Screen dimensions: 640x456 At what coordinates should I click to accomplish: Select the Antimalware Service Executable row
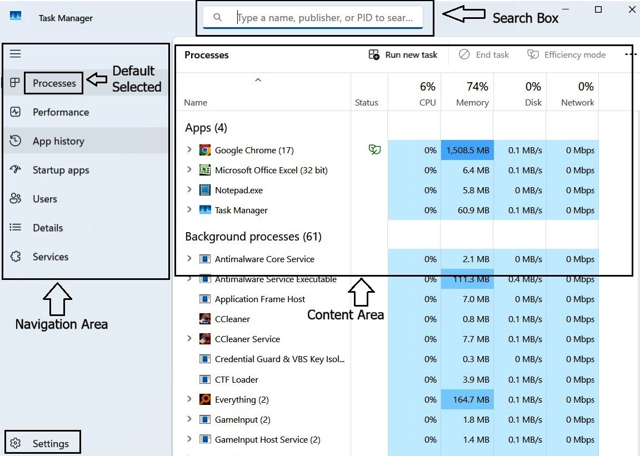tap(387, 279)
